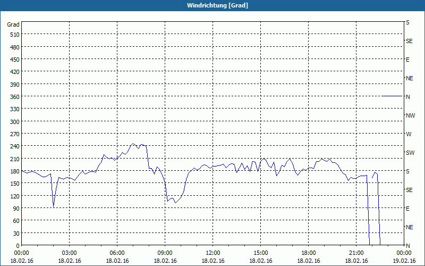The height and width of the screenshot is (266, 425).
Task: Click the SE compass label beside the 480 gridline
Action: tap(409, 41)
